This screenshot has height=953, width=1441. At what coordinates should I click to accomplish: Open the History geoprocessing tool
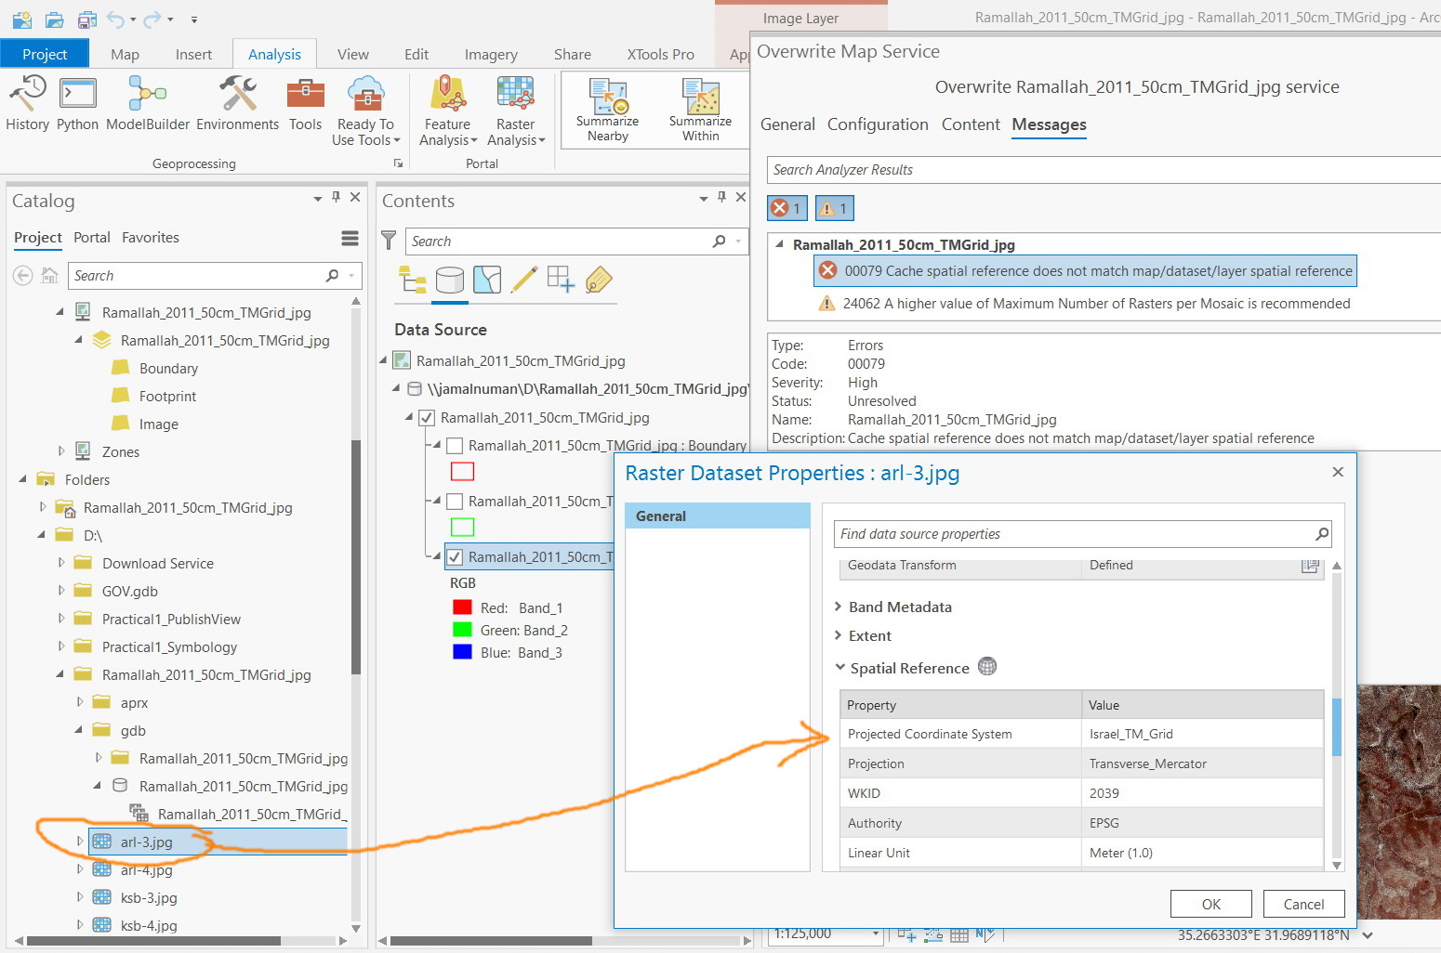click(x=27, y=104)
